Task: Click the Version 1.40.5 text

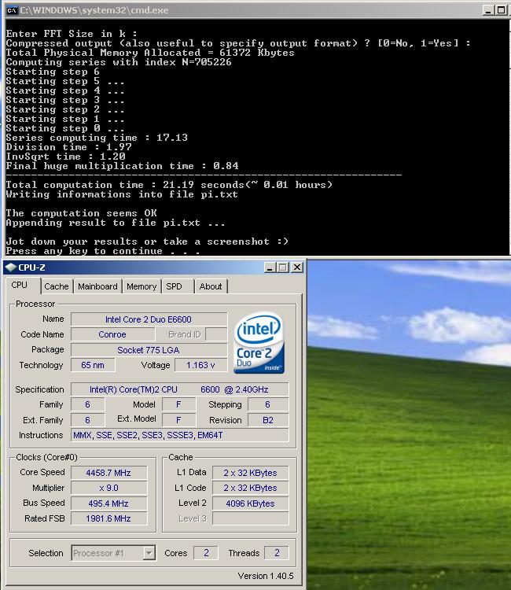Action: [266, 576]
